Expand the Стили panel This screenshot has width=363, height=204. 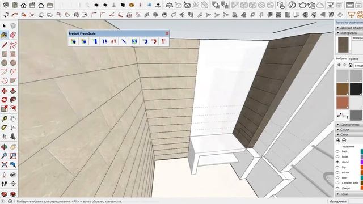349,130
